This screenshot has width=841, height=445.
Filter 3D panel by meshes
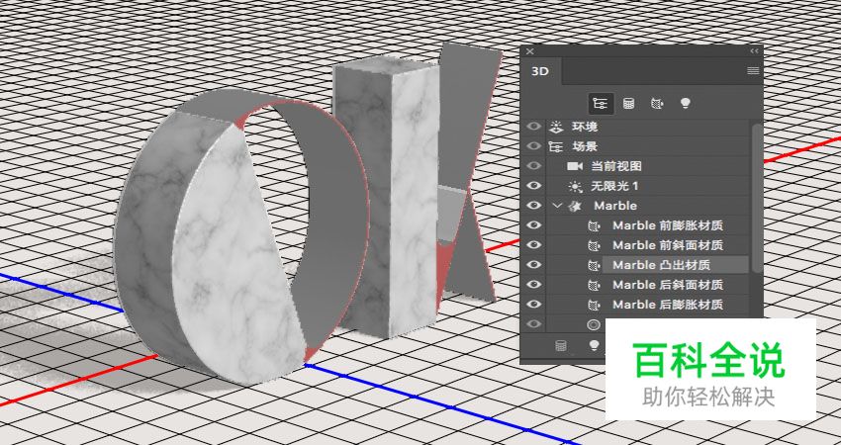pyautogui.click(x=628, y=103)
